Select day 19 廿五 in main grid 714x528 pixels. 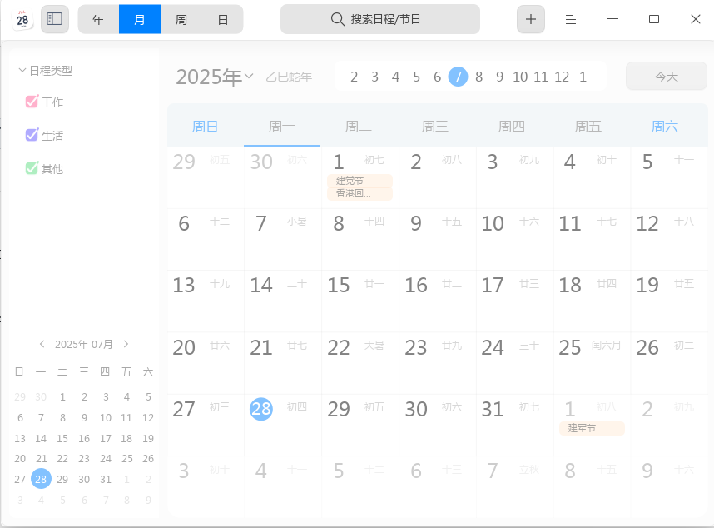669,301
